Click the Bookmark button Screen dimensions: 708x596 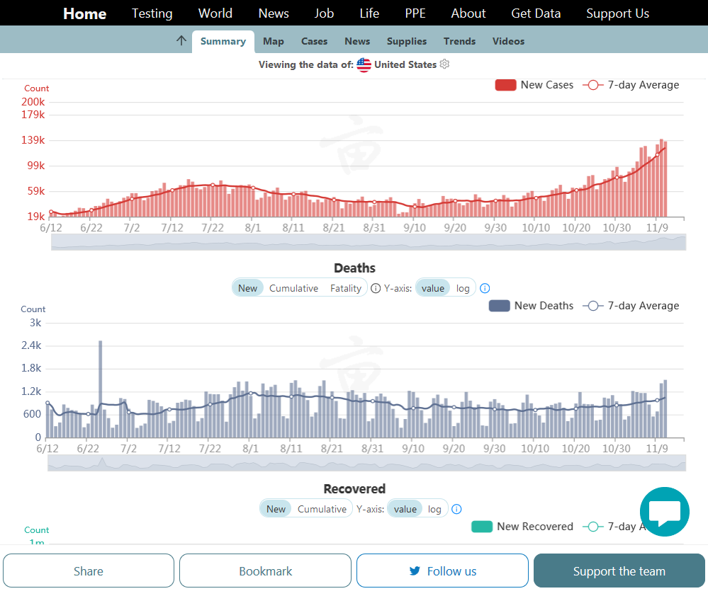point(265,571)
